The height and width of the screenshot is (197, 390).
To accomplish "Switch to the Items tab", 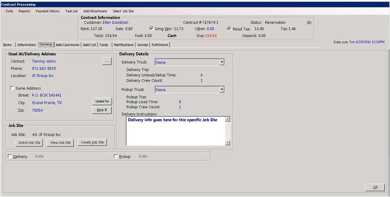I will click(x=8, y=45).
